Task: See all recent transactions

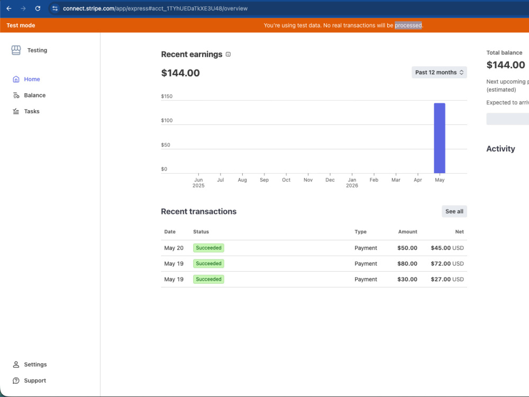Action: click(454, 211)
